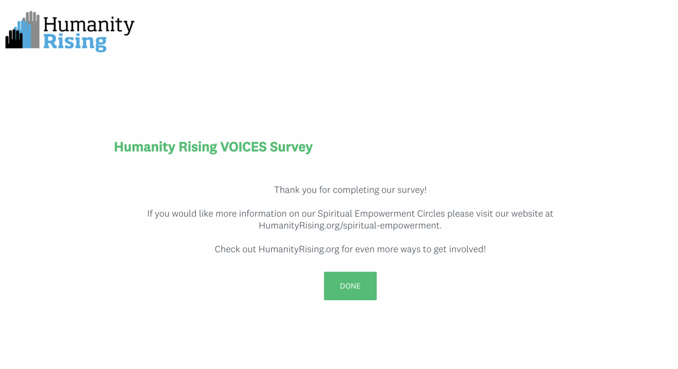Click the "Humanity Rising VOICES Survey" heading
The image size is (678, 369).
pyautogui.click(x=213, y=147)
